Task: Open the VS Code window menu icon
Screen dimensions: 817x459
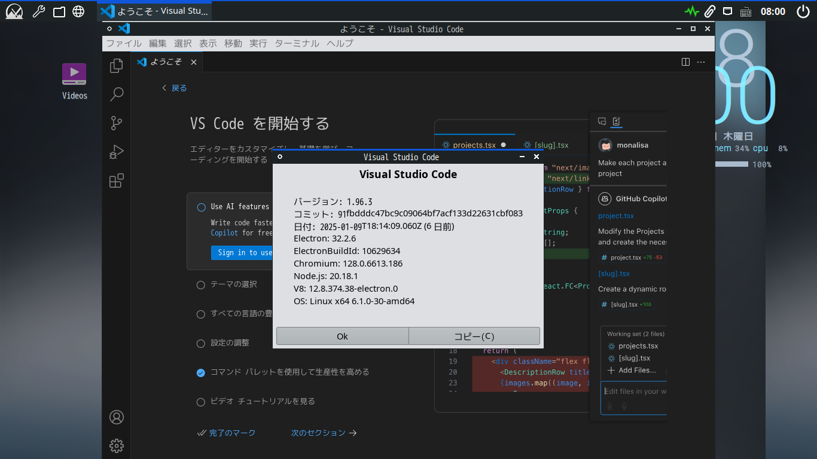Action: [x=109, y=29]
